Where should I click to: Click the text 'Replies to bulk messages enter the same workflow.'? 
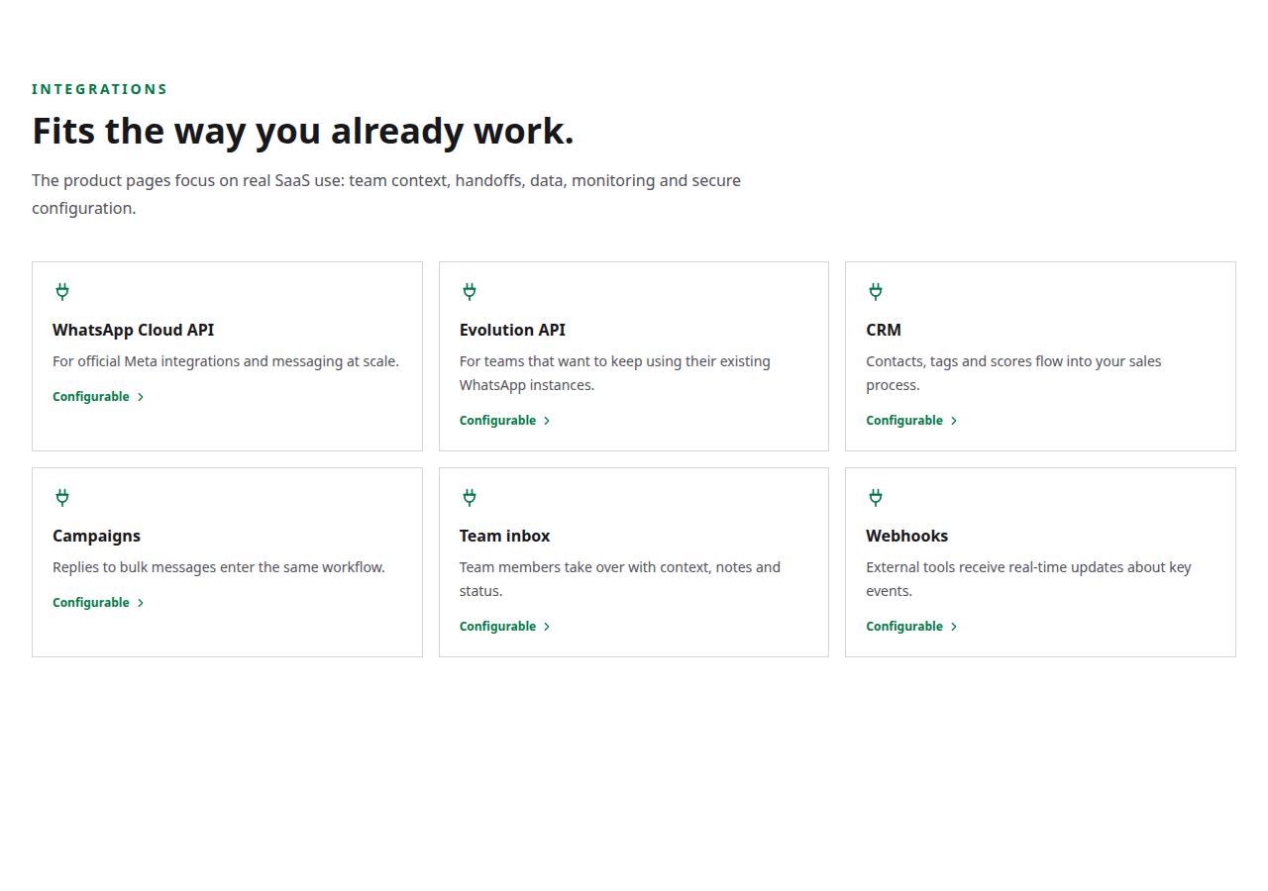tap(219, 567)
